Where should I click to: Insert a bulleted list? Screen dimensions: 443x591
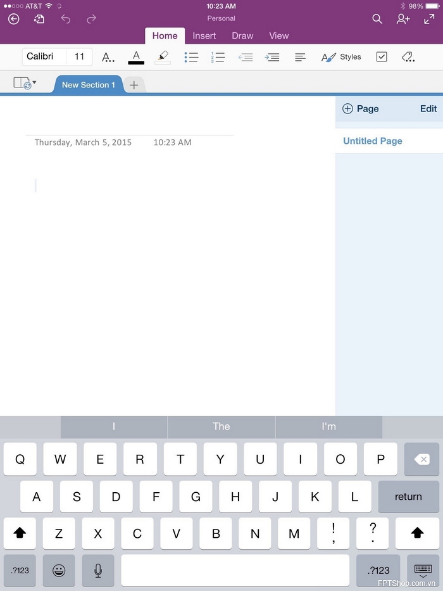click(191, 57)
